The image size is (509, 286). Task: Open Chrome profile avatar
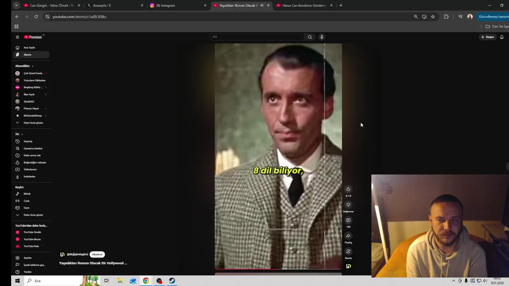(x=470, y=17)
